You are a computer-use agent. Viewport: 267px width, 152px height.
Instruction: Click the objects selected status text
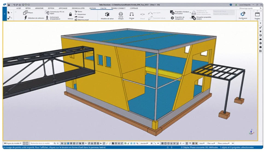coord(237,147)
